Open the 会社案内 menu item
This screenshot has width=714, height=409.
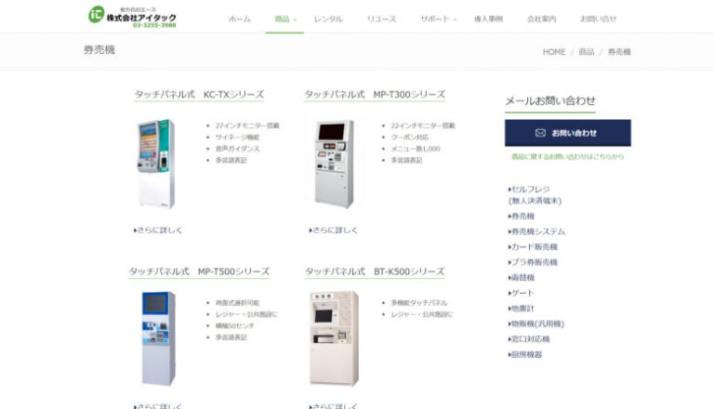click(x=541, y=20)
